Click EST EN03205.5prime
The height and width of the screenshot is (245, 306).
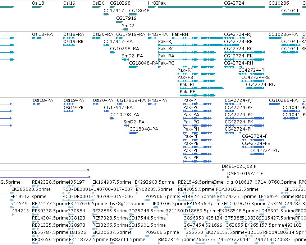tap(154, 189)
